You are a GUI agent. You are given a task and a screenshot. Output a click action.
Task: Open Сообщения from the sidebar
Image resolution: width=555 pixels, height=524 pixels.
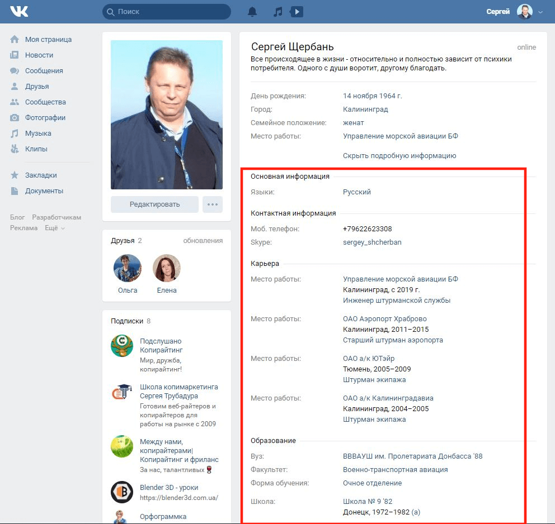coord(44,71)
